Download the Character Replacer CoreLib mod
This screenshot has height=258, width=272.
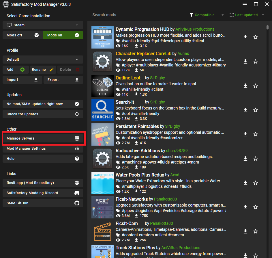click(x=245, y=62)
